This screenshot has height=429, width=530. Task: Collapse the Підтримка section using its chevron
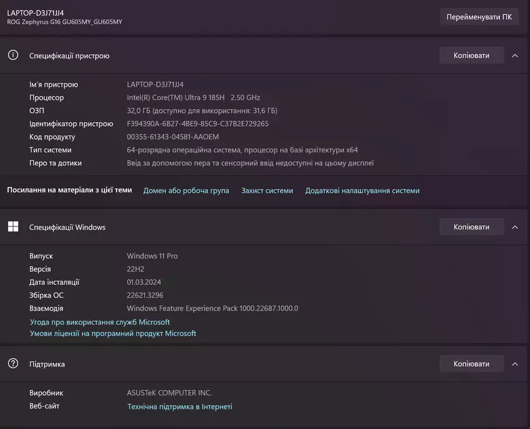click(x=514, y=364)
